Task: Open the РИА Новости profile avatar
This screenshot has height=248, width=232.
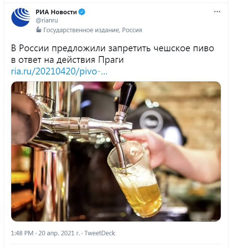Action: coord(21,17)
